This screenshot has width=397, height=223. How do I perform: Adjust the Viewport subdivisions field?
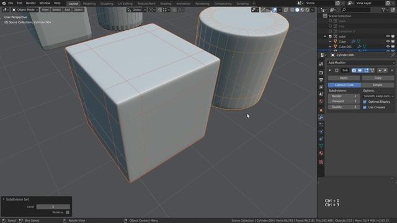click(344, 102)
